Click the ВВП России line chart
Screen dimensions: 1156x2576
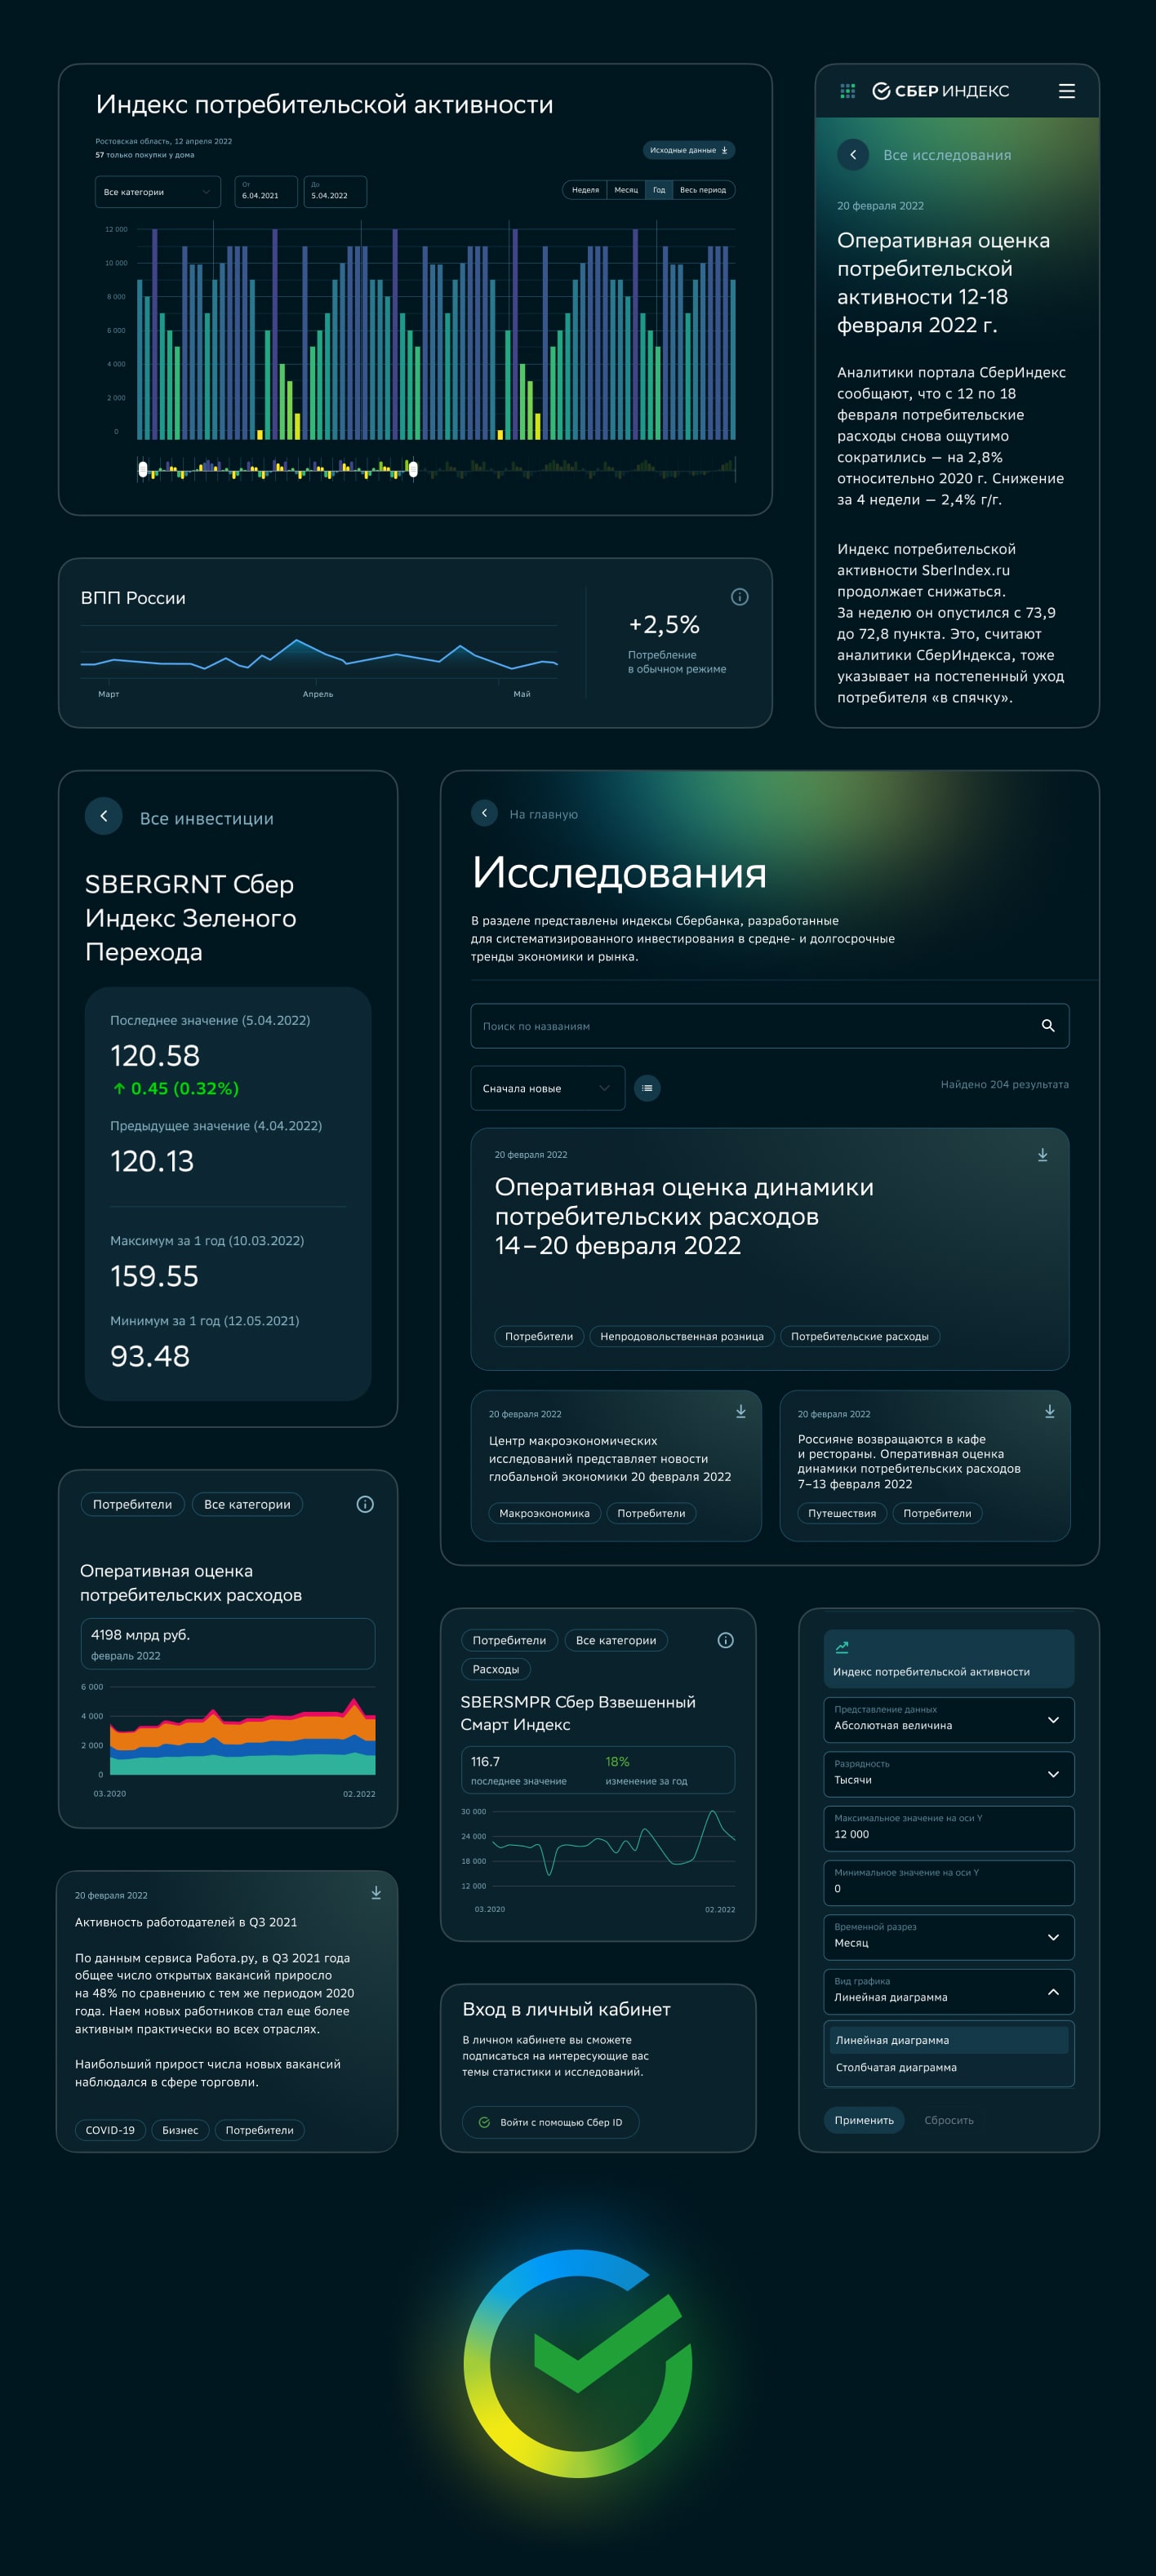pyautogui.click(x=319, y=655)
